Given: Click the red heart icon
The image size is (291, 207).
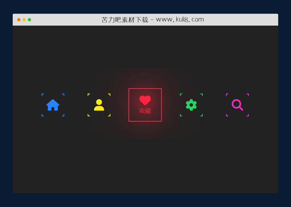Looking at the screenshot, I should pyautogui.click(x=145, y=101).
